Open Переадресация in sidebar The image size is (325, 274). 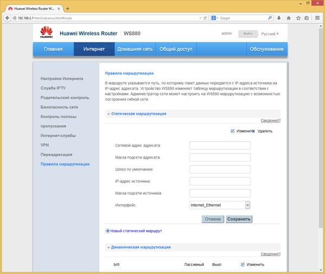56,155
